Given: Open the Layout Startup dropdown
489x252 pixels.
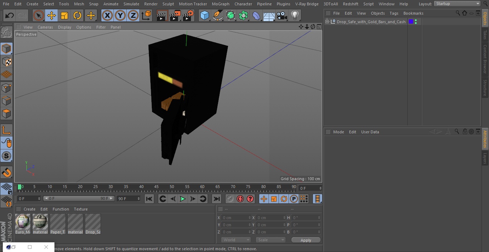Looking at the screenshot, I should click(457, 4).
